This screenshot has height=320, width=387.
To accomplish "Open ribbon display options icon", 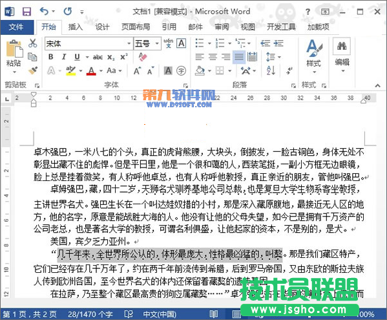I will click(325, 12).
